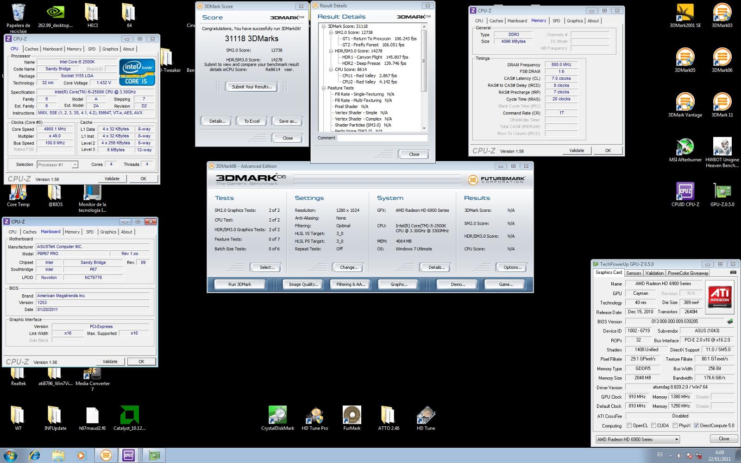Open PowerColor Giveaway tab in GPU-Z
741x463 pixels.
(x=688, y=273)
